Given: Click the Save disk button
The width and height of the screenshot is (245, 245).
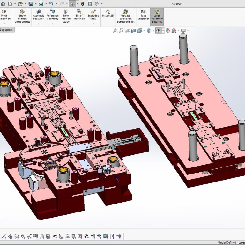Looking at the screenshot, I should (31, 4).
